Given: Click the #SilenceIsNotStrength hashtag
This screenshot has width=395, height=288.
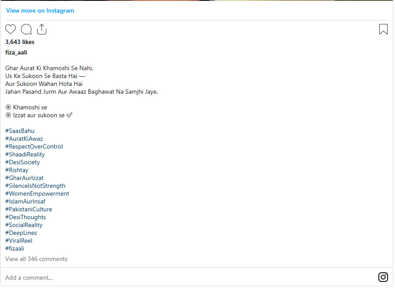Looking at the screenshot, I should (35, 186).
